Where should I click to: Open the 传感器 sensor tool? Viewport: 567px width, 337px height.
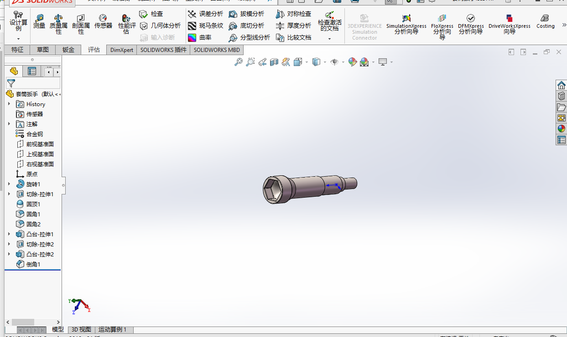[x=103, y=21]
